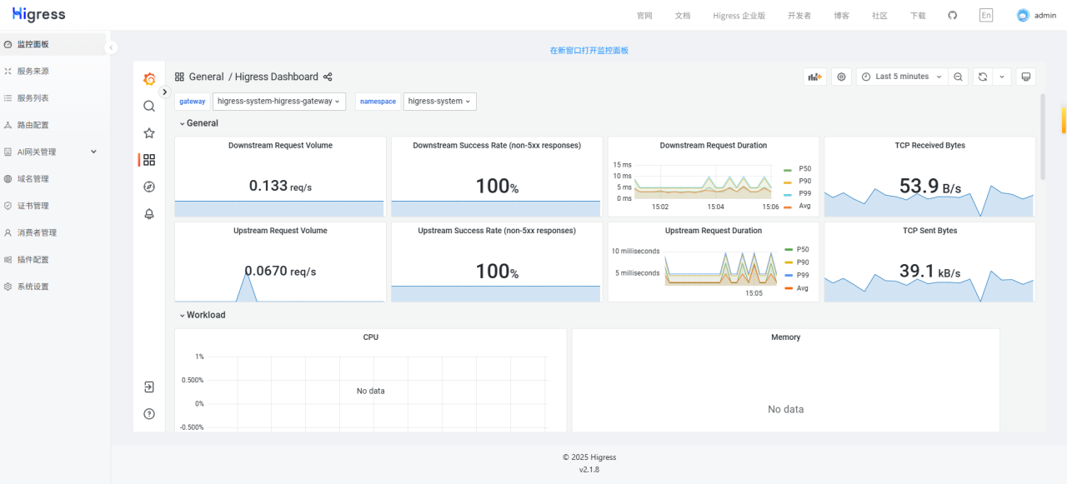The width and height of the screenshot is (1067, 484).
Task: Click the TCP Received Bytes panel title
Action: (x=929, y=146)
